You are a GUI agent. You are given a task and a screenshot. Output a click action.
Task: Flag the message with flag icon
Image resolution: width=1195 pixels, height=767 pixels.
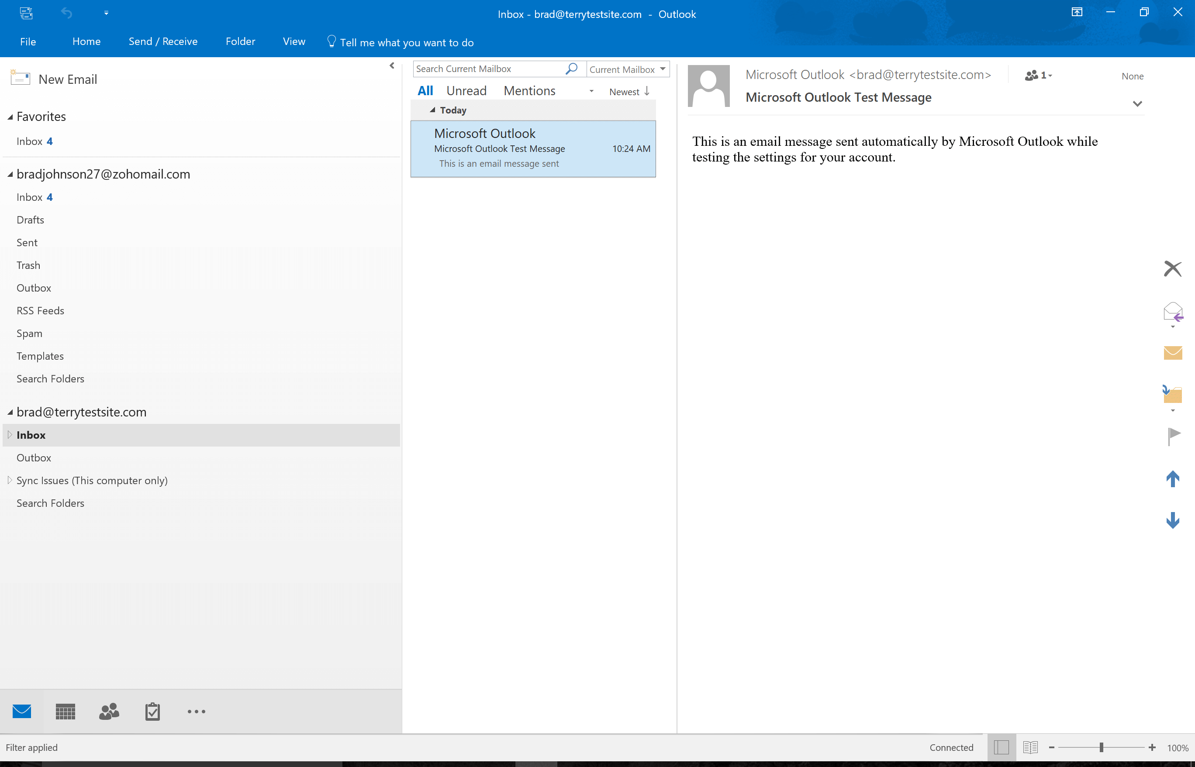[1174, 436]
